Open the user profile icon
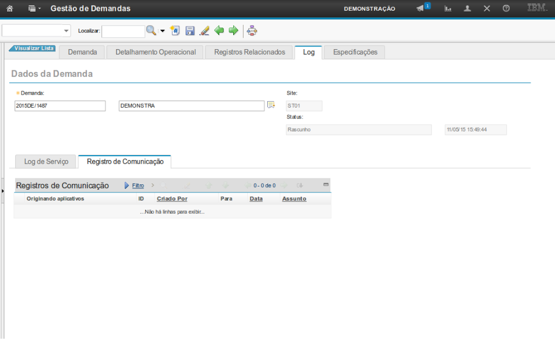This screenshot has height=339, width=555. click(468, 9)
